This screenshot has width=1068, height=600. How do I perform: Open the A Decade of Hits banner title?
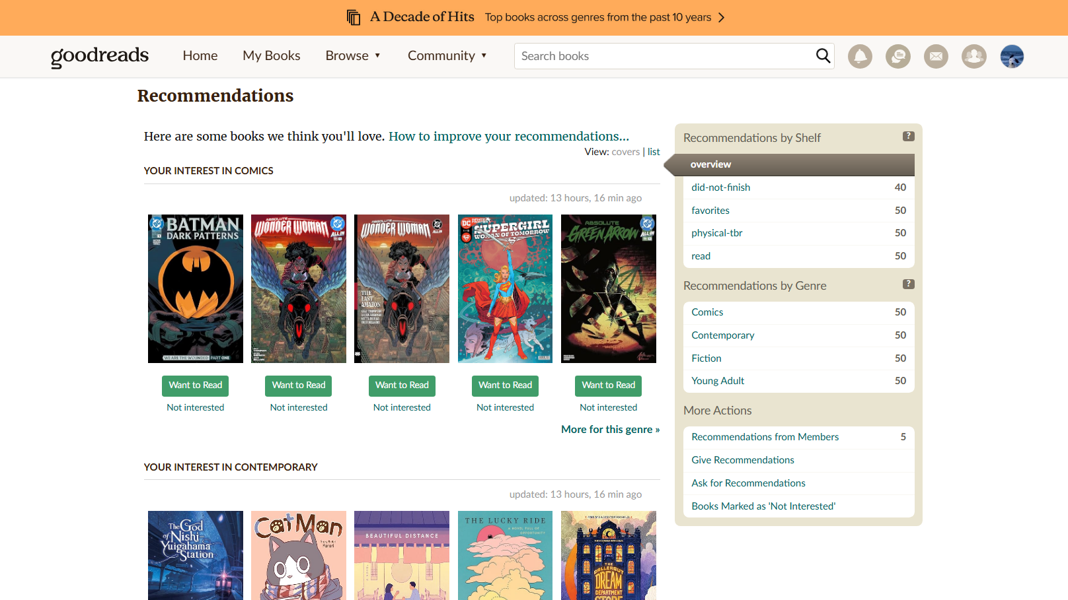point(422,17)
